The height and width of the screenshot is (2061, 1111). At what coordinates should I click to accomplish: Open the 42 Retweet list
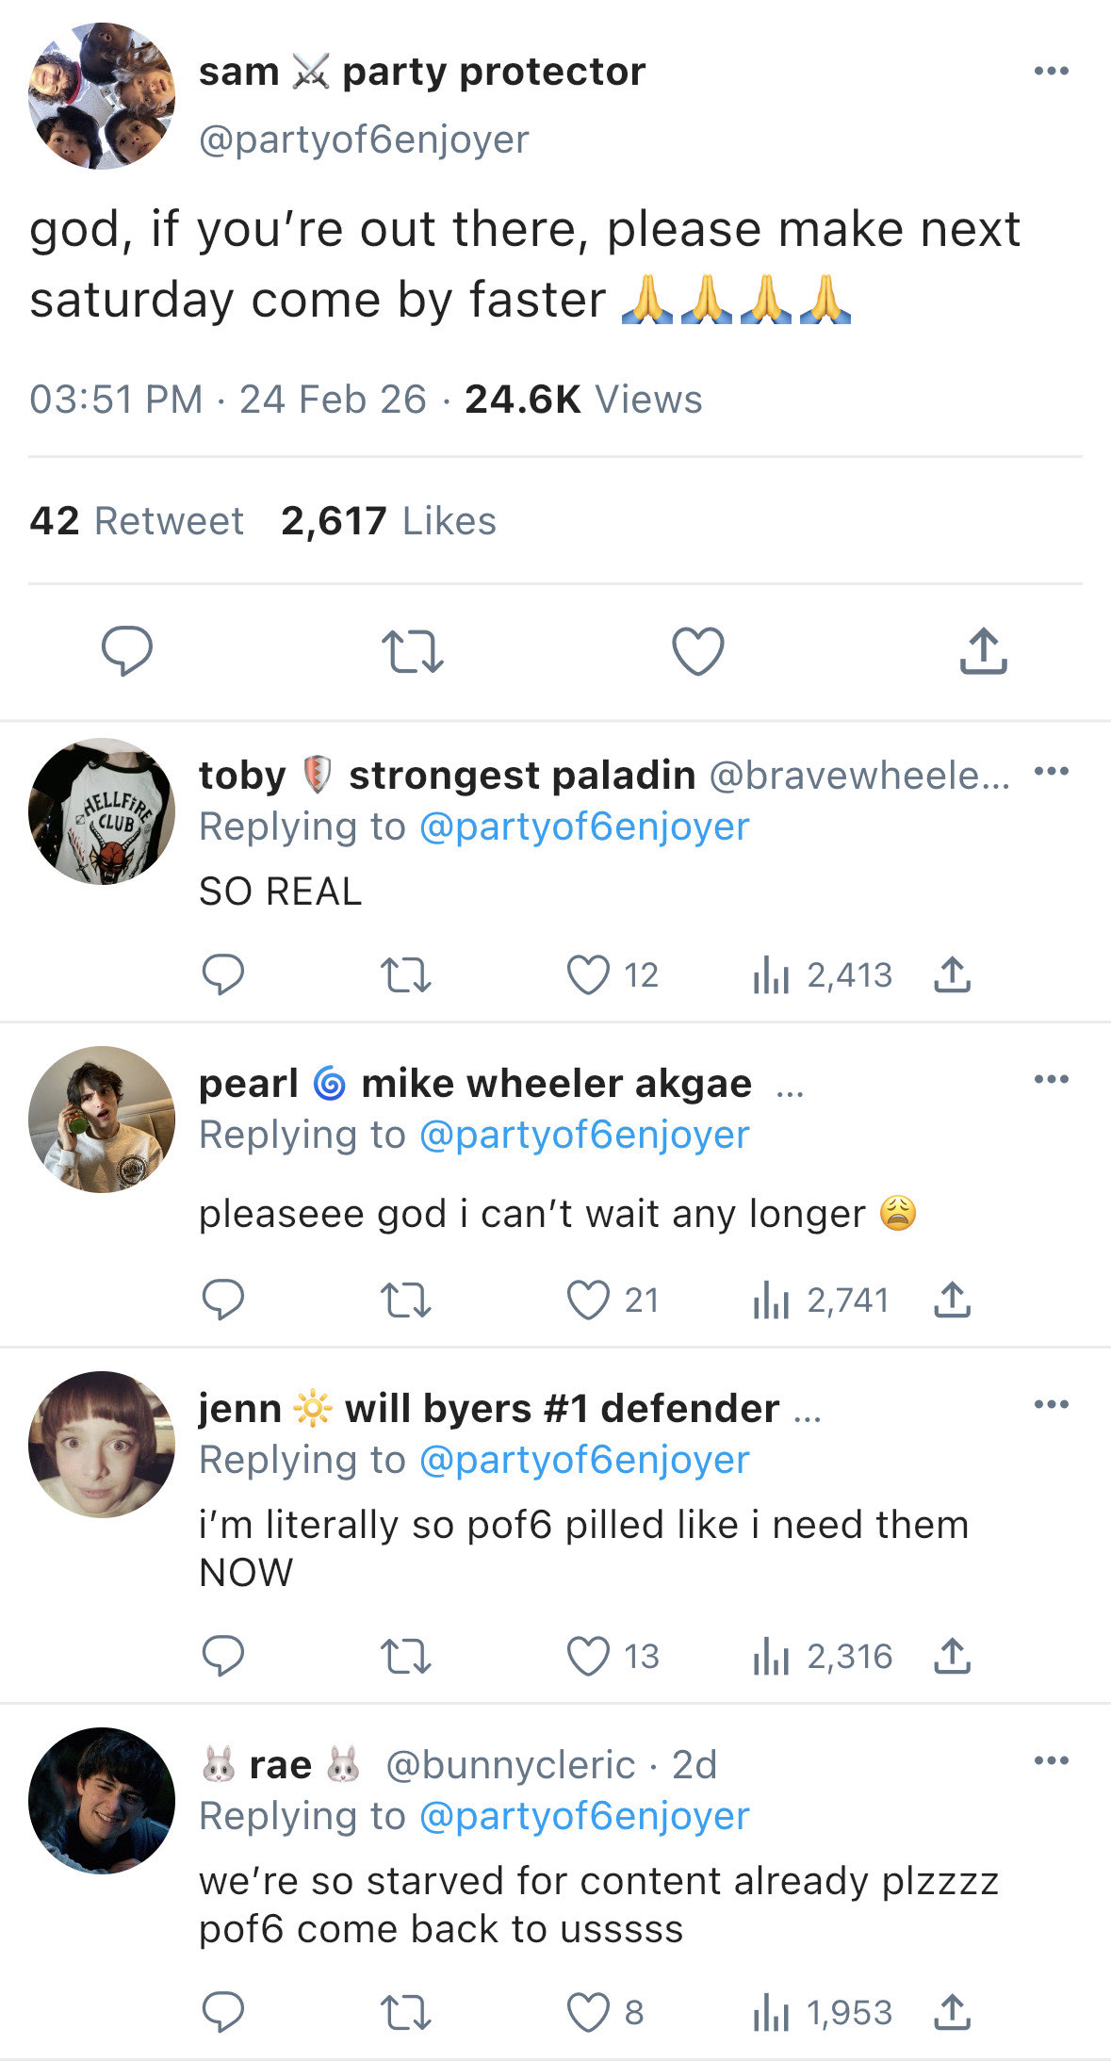tap(137, 521)
